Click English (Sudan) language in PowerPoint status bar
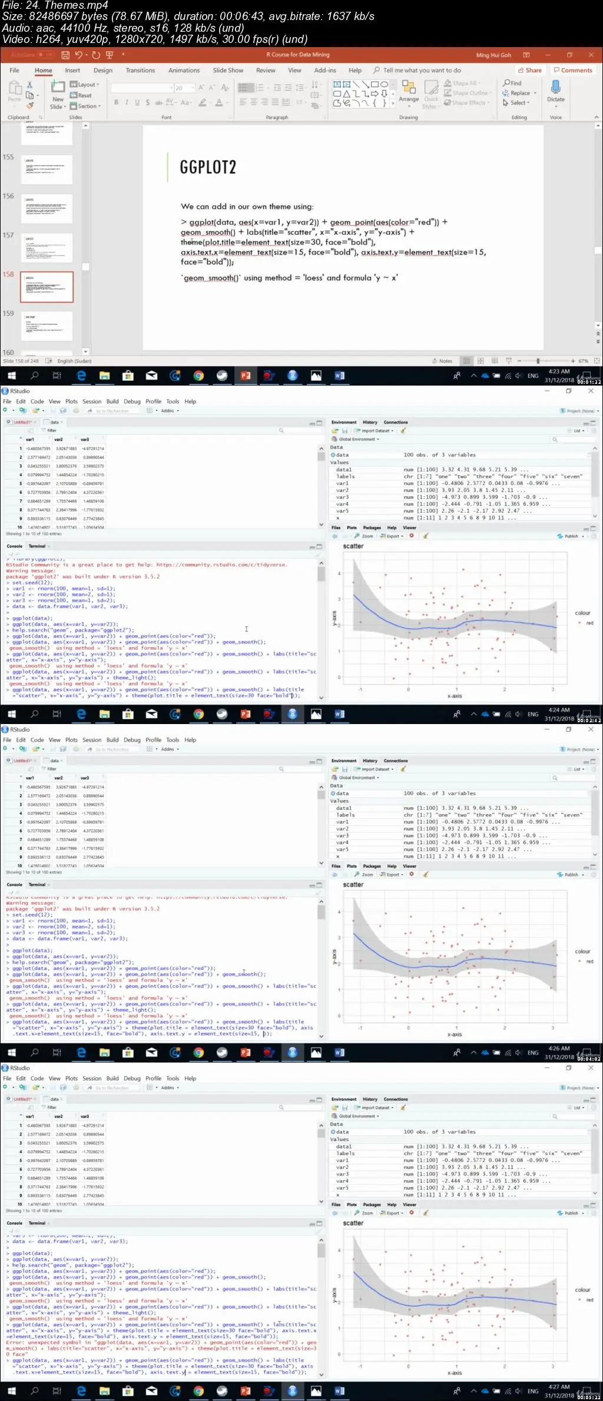The image size is (603, 1401). (74, 361)
